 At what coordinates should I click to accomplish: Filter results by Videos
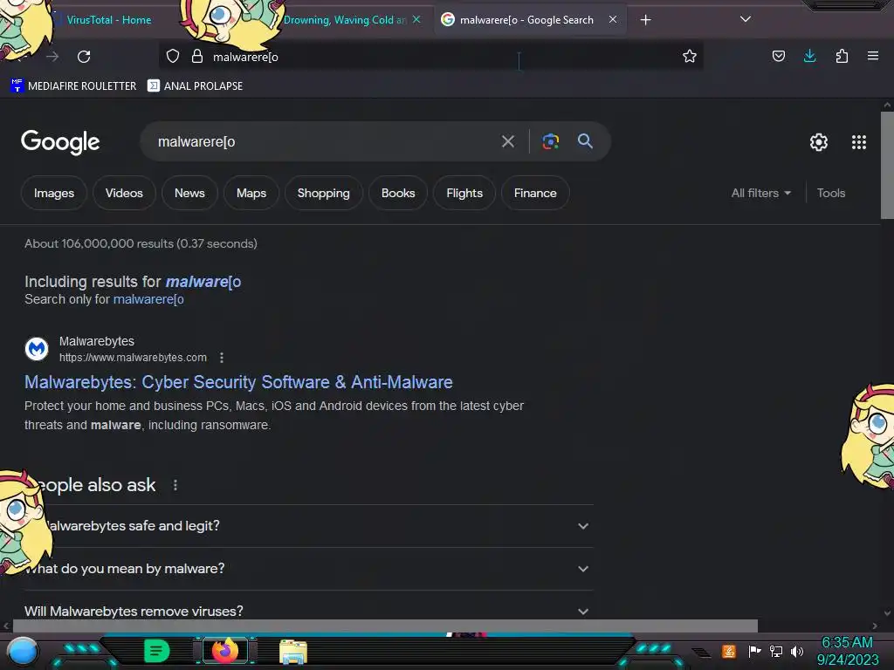[124, 193]
